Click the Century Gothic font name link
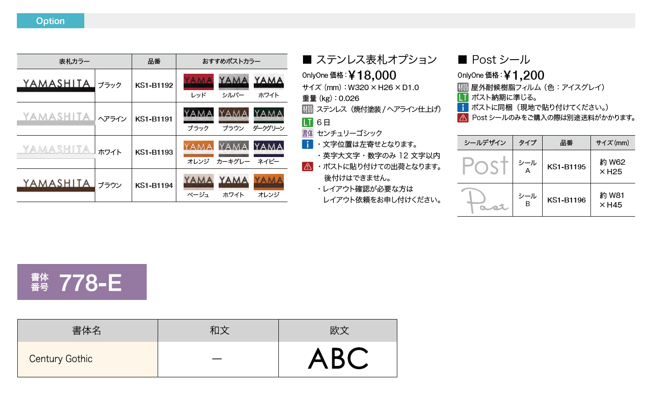 click(x=61, y=359)
